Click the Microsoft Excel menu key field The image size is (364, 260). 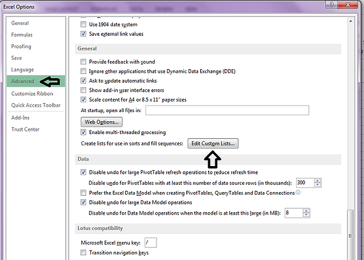tap(150, 243)
